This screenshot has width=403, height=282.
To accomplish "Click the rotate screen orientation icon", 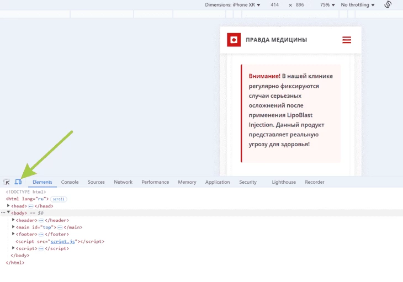I will pyautogui.click(x=388, y=4).
